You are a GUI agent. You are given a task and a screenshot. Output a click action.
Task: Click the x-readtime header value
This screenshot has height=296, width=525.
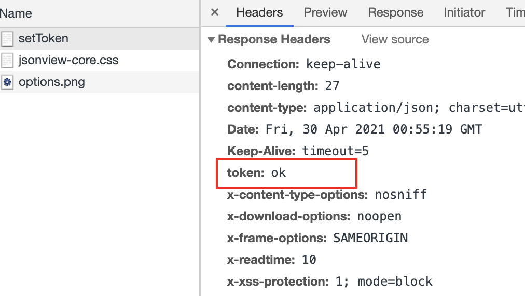click(309, 260)
